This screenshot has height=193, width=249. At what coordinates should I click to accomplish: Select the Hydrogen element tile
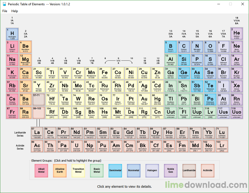(x=12, y=34)
